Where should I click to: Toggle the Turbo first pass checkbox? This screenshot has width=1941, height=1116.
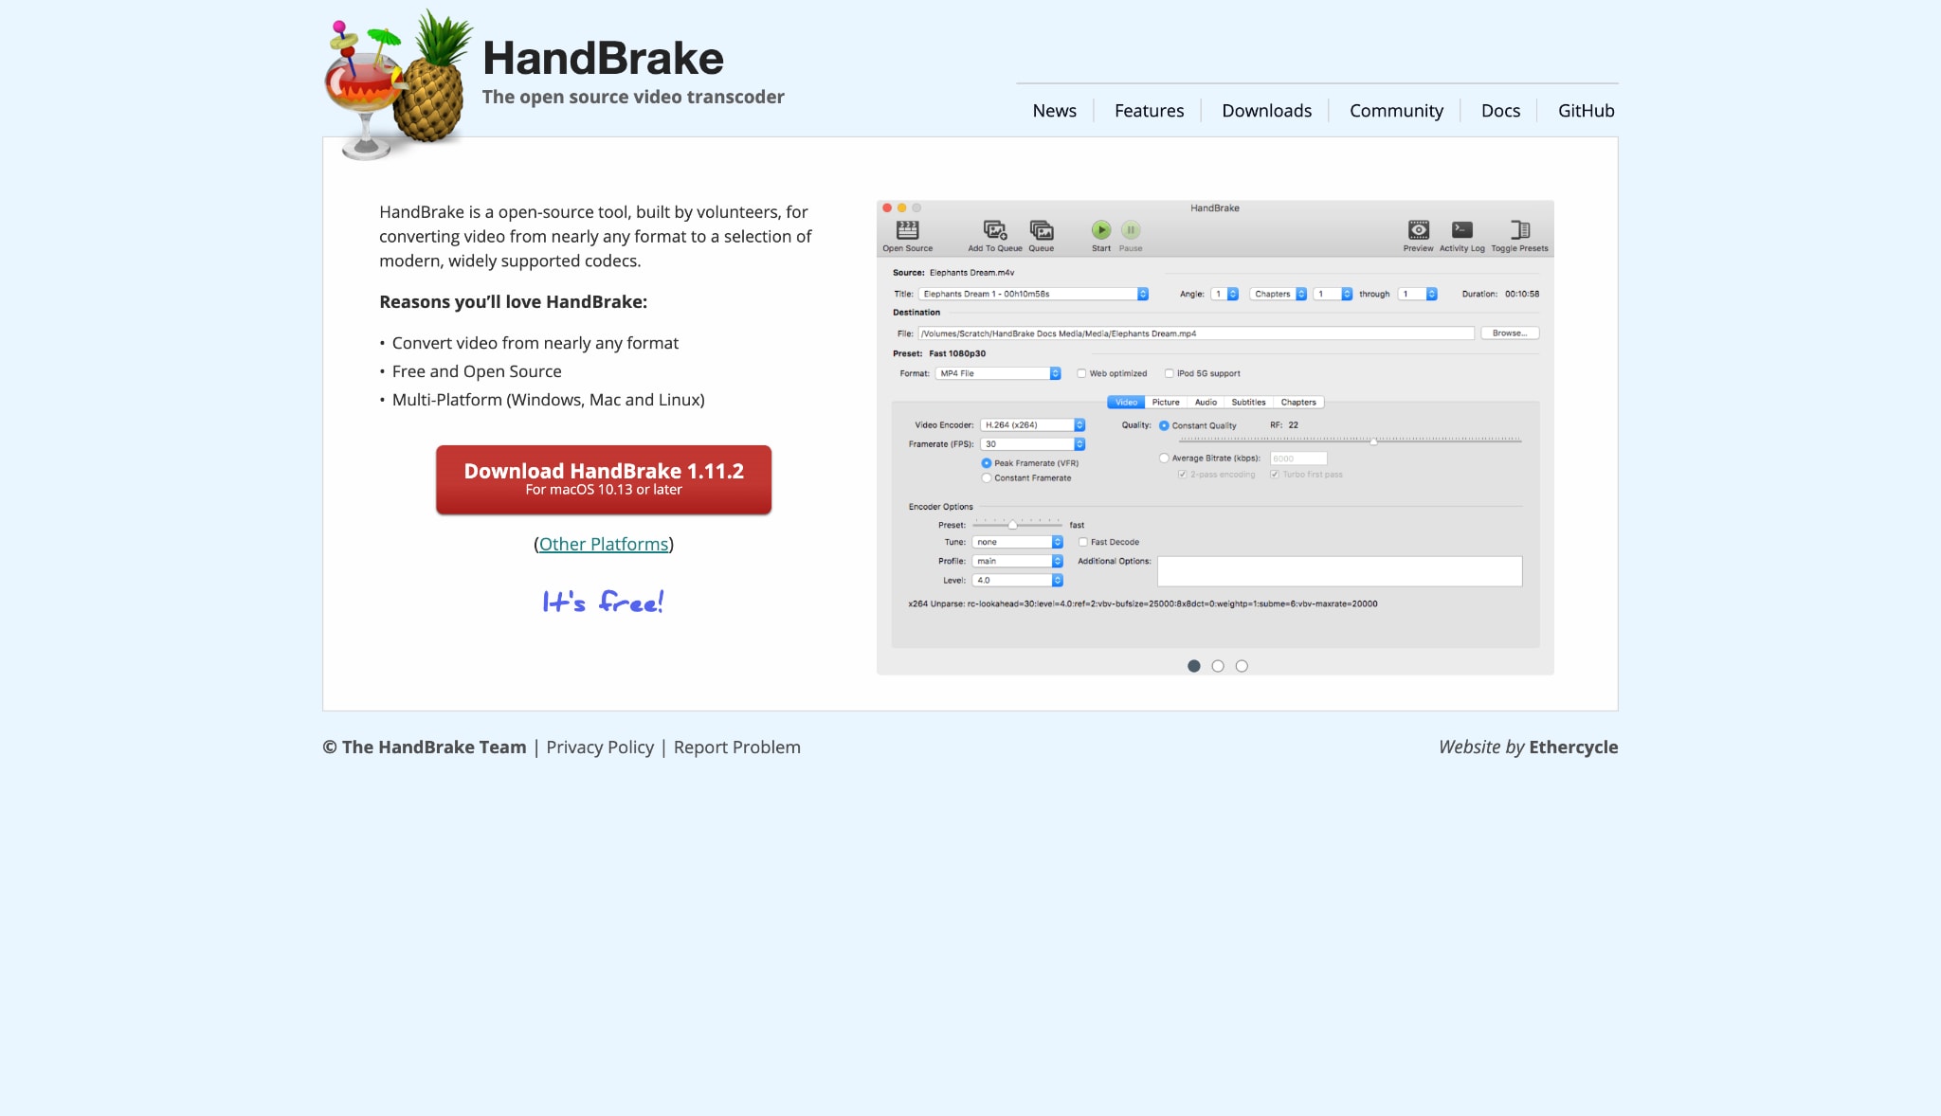pos(1275,475)
